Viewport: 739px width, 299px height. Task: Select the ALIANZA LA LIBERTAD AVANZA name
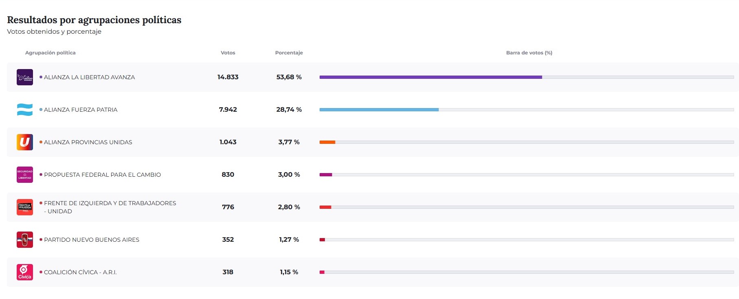[x=89, y=77]
